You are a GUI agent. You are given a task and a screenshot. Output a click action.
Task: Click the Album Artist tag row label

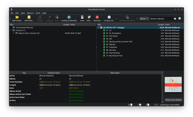(x=15, y=91)
